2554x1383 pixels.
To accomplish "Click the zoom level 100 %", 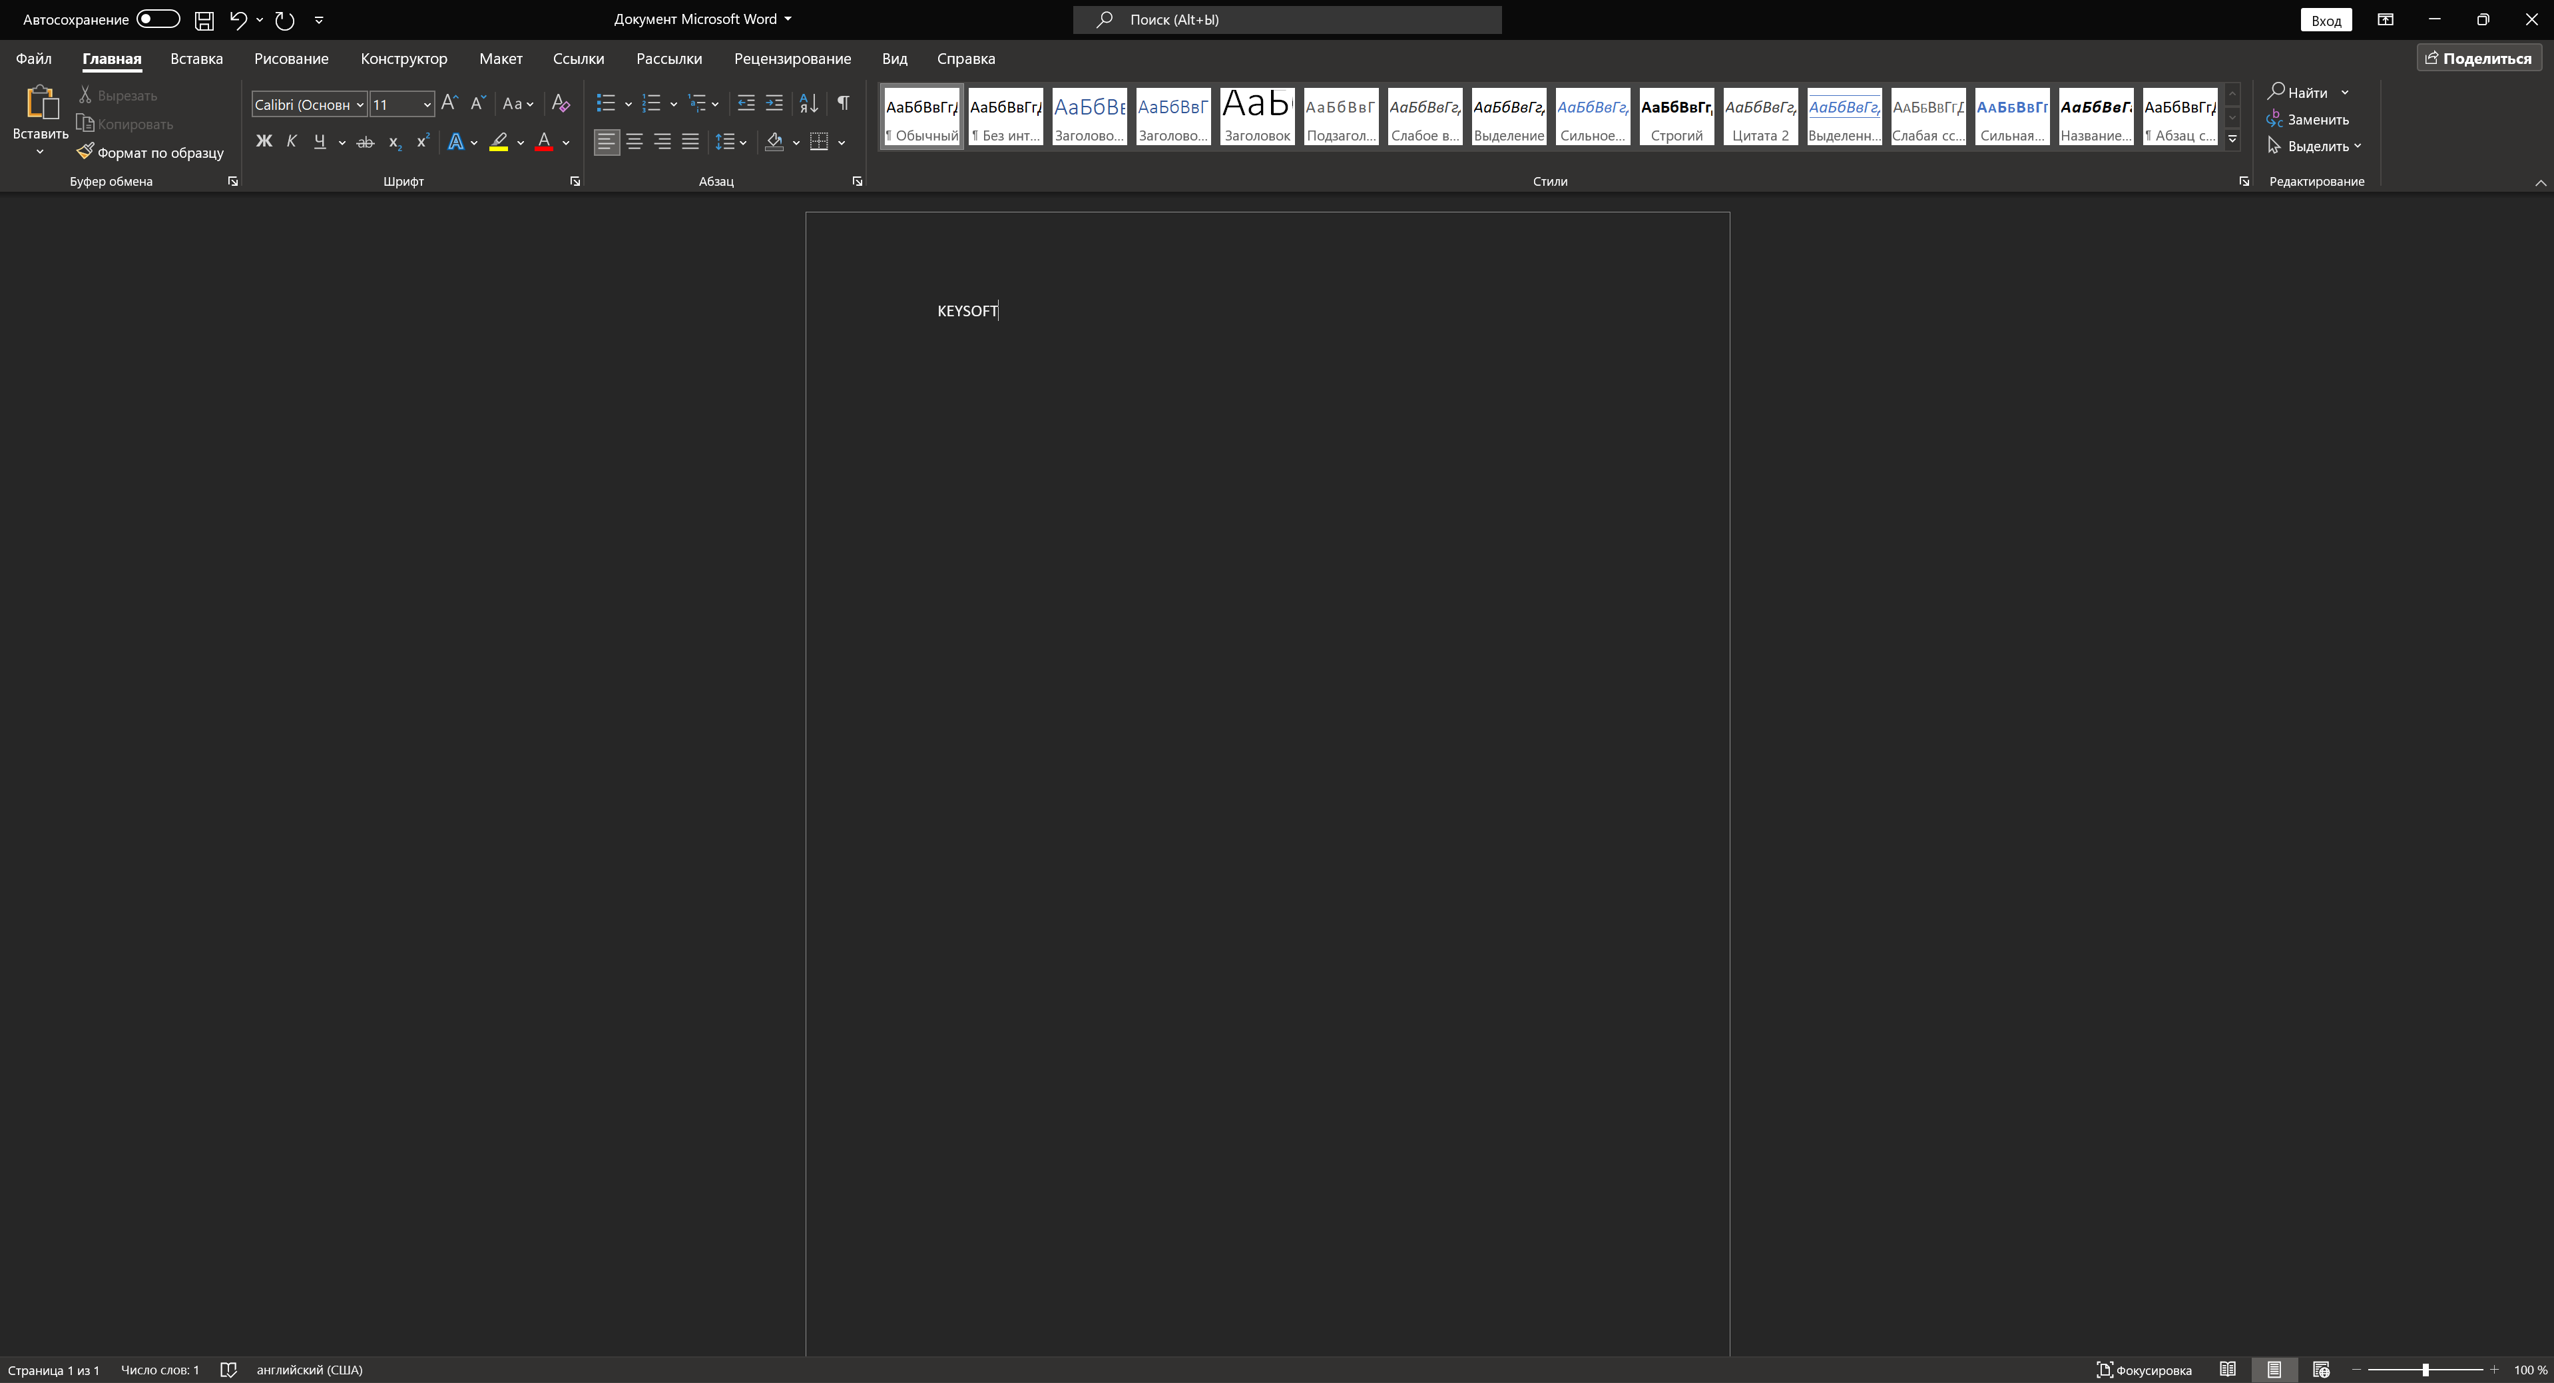I will (2530, 1369).
